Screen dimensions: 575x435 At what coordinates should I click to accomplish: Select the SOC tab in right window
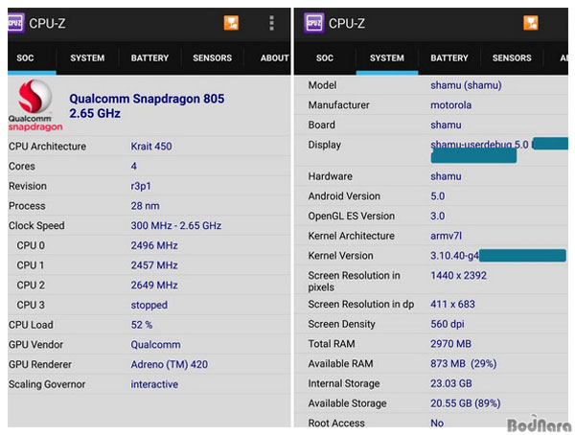tap(325, 58)
